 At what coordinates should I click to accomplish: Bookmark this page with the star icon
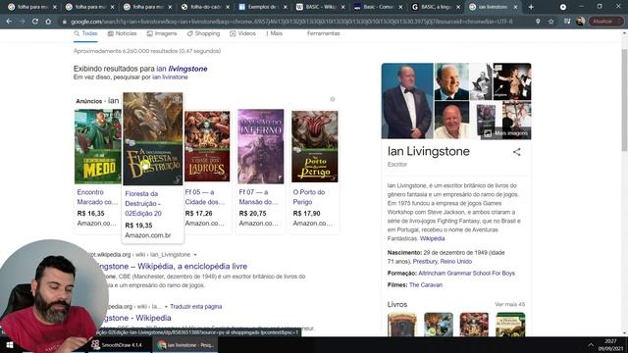point(551,22)
